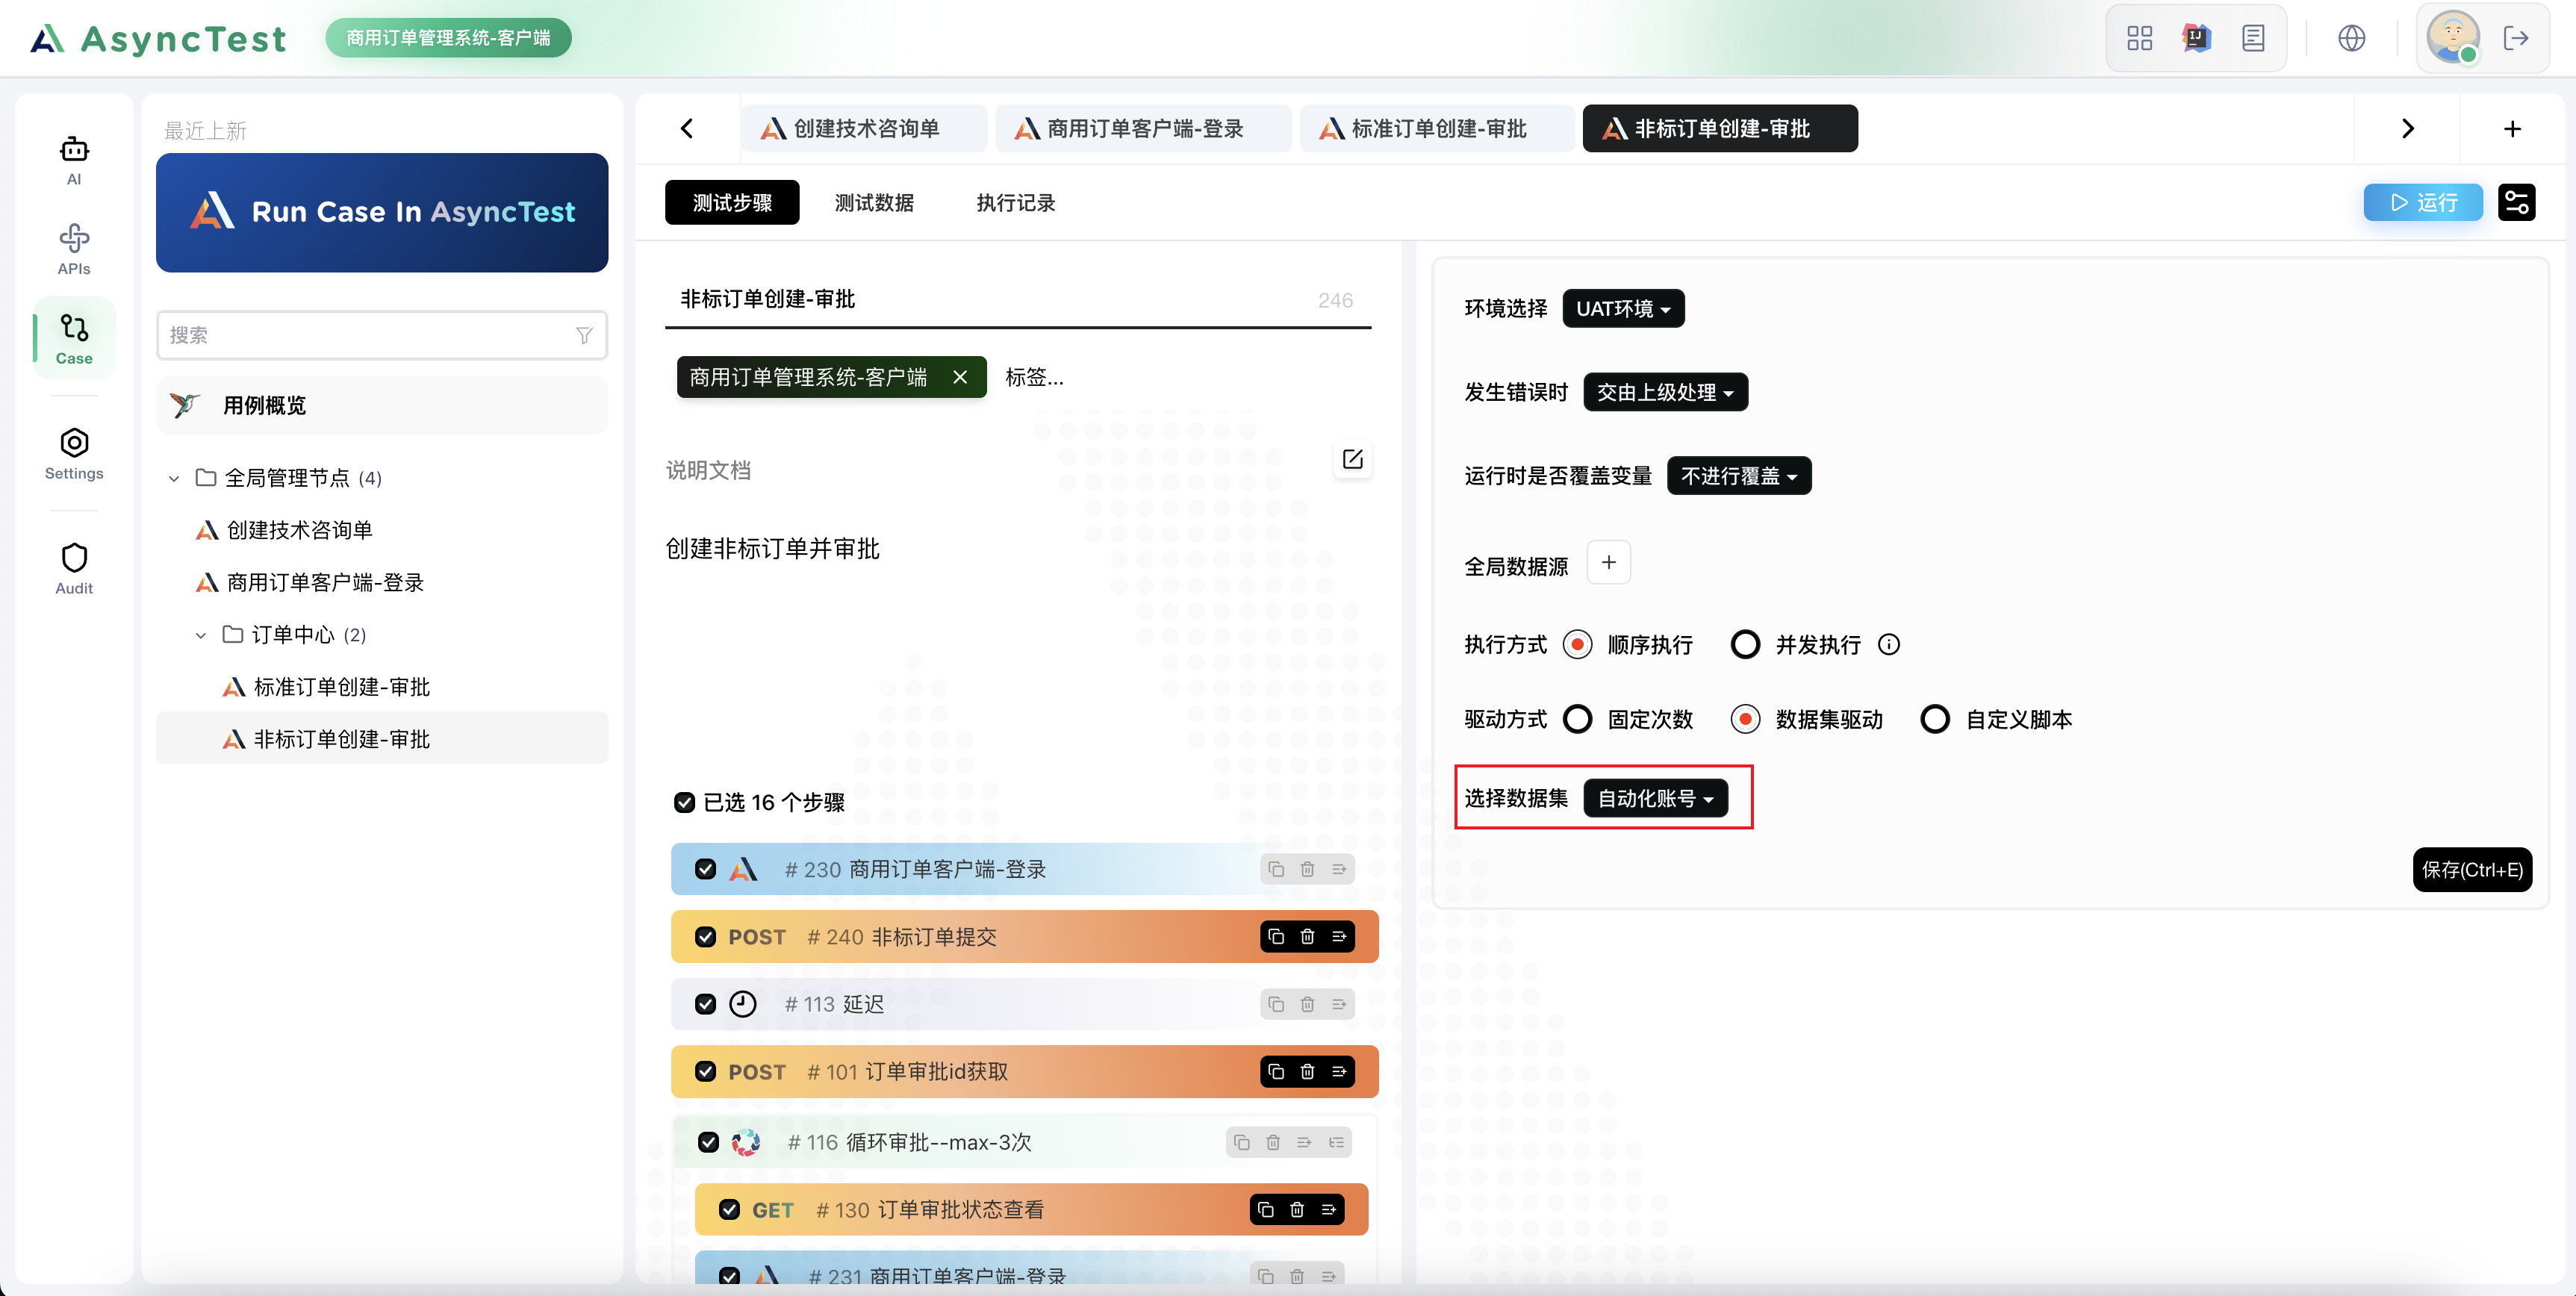Screen dimensions: 2576x1296
Task: Open the UAT环境 environment dropdown
Action: pos(1622,308)
